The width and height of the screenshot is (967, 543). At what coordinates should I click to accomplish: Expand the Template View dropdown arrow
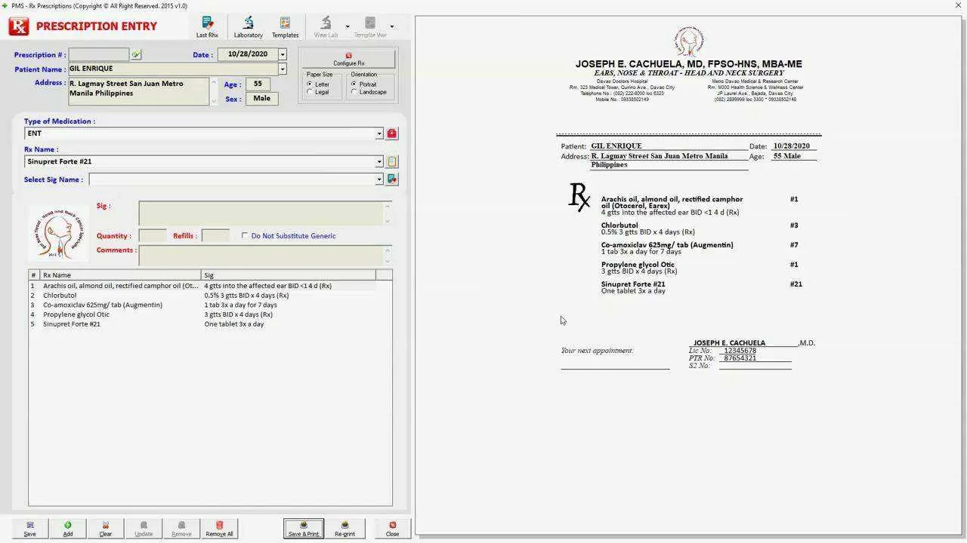391,26
